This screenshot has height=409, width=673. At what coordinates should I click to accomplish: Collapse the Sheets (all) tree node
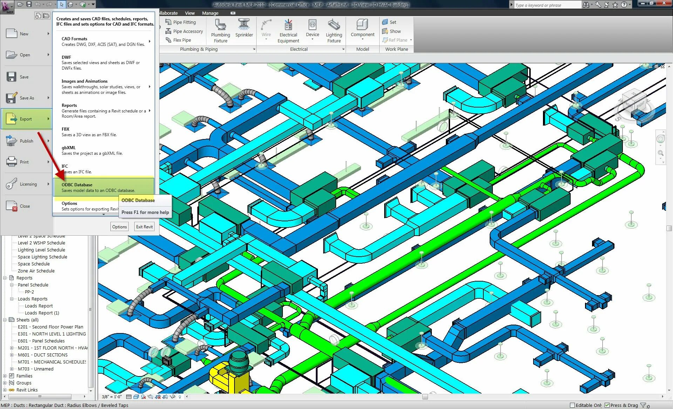pyautogui.click(x=5, y=320)
